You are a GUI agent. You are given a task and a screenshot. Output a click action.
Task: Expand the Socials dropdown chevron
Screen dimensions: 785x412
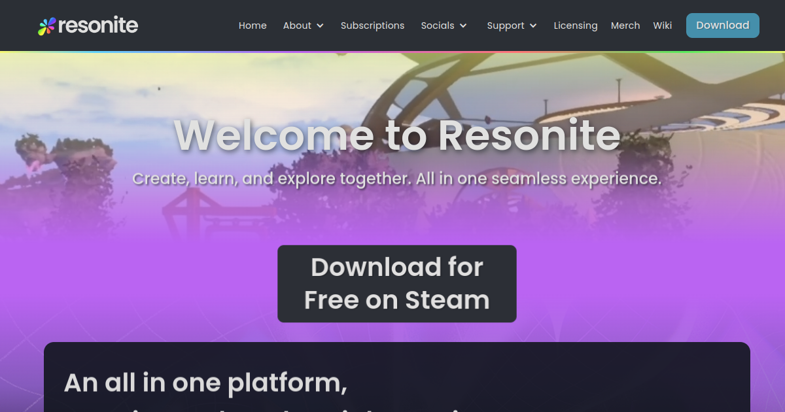tap(463, 26)
